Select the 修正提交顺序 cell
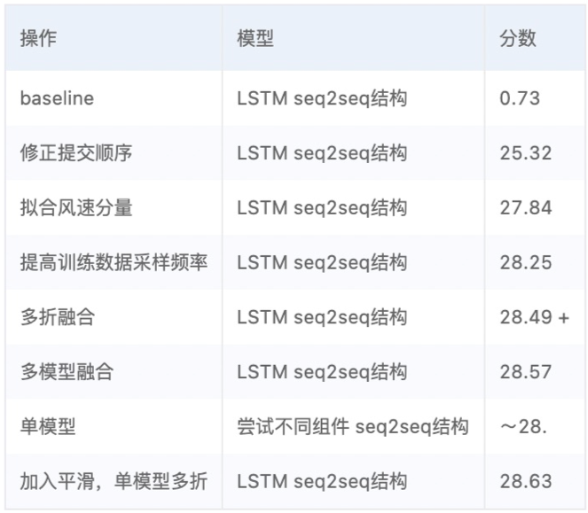 (x=76, y=153)
